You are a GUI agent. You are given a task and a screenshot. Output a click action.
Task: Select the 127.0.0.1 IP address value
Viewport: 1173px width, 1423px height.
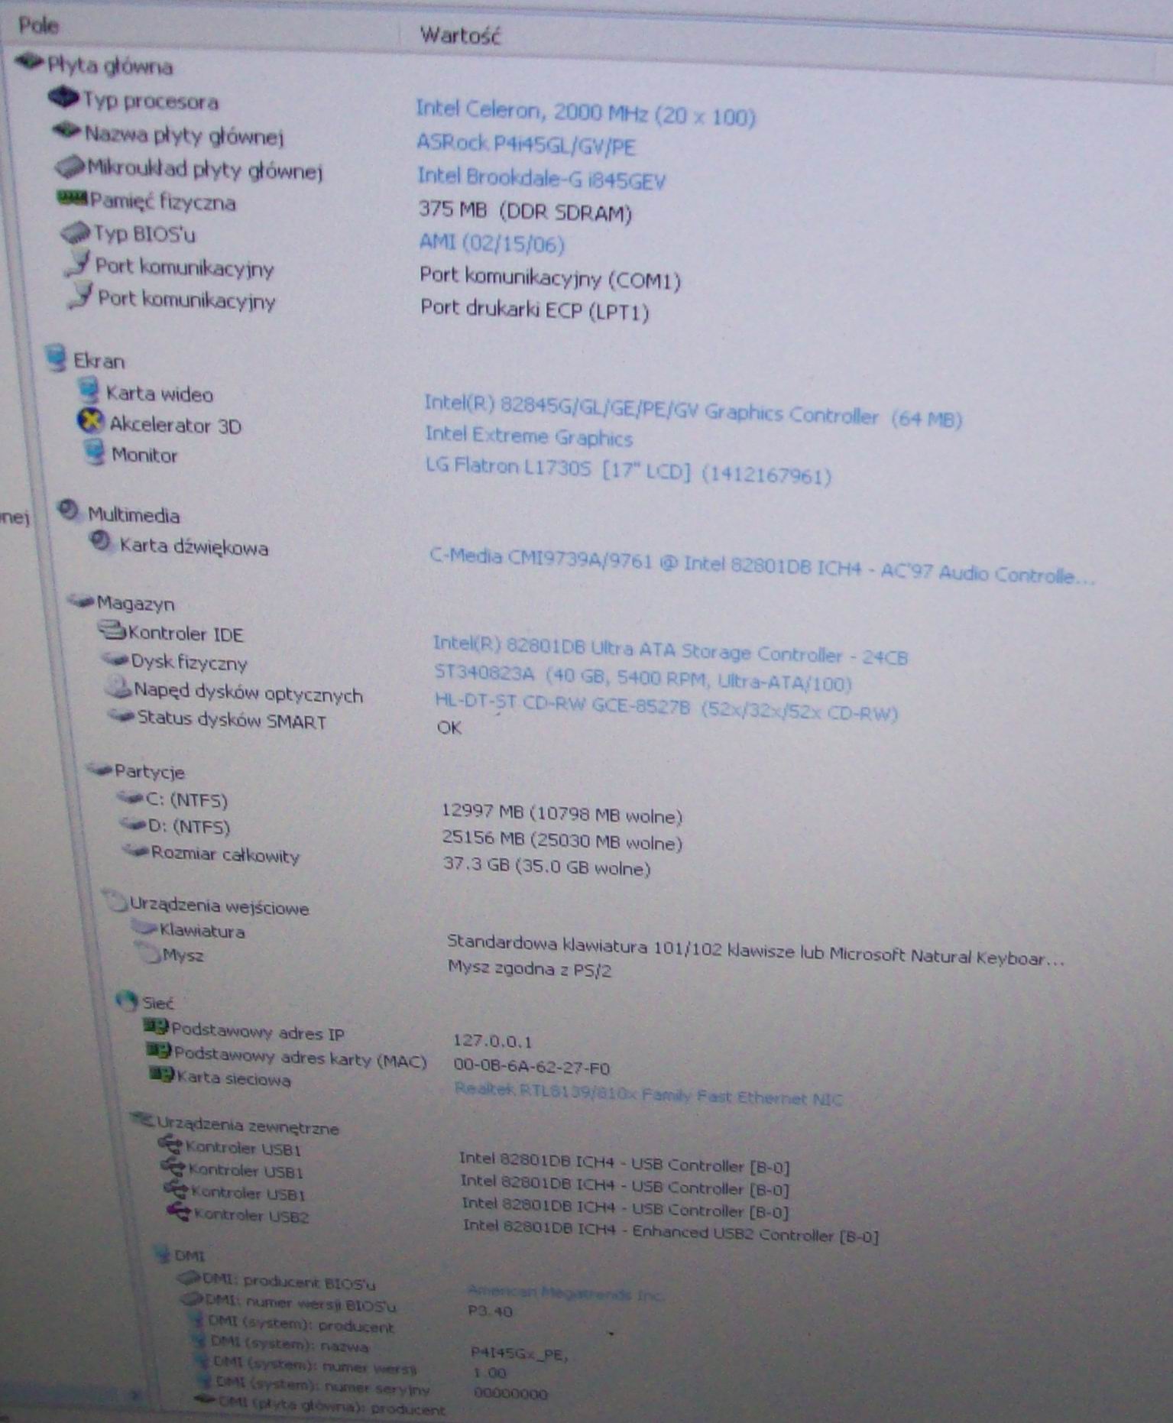[493, 1040]
